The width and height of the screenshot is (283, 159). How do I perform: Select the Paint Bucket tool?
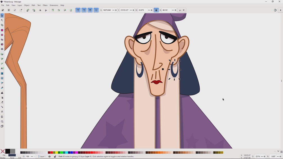click(x=2, y=88)
